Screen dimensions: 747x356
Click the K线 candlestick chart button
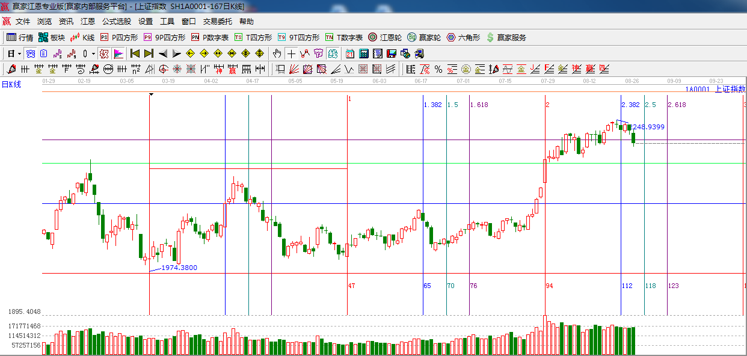[82, 37]
